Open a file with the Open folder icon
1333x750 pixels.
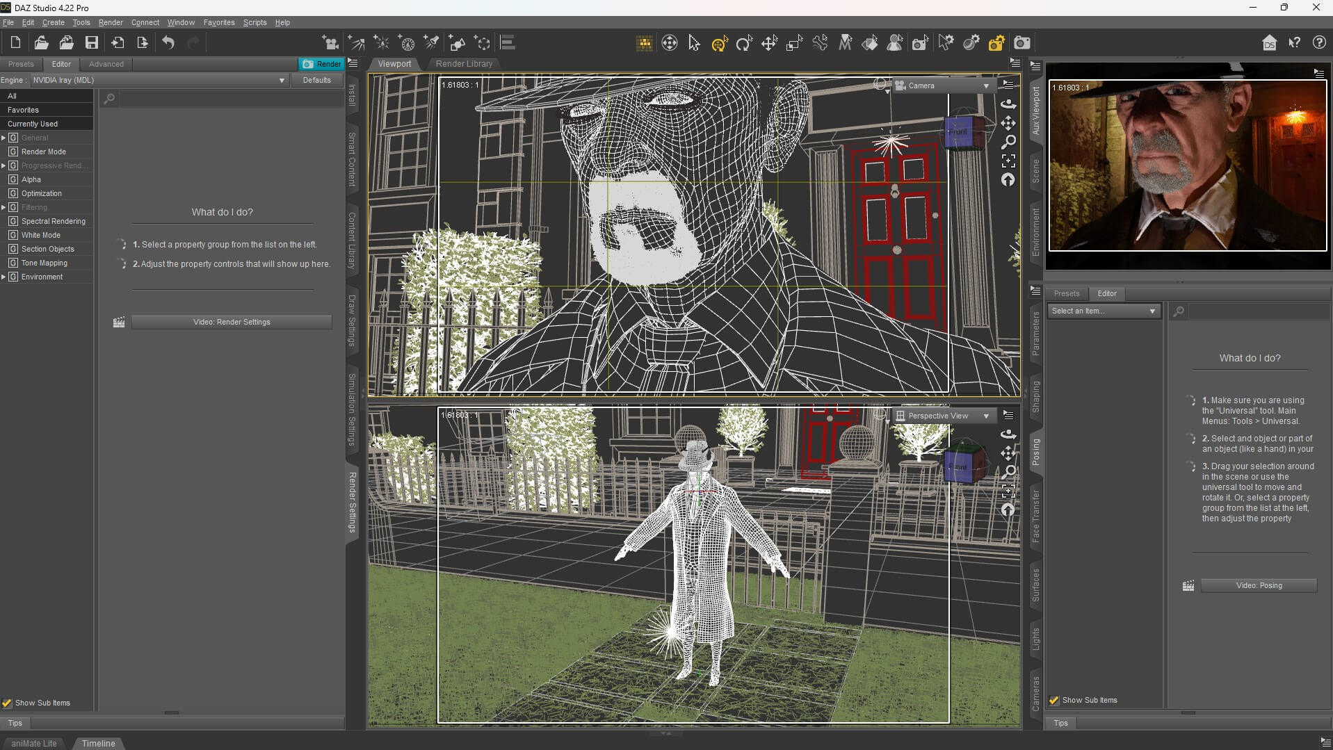(41, 43)
